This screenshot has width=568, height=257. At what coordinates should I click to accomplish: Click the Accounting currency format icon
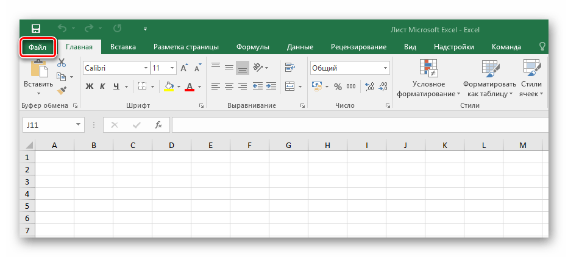318,86
